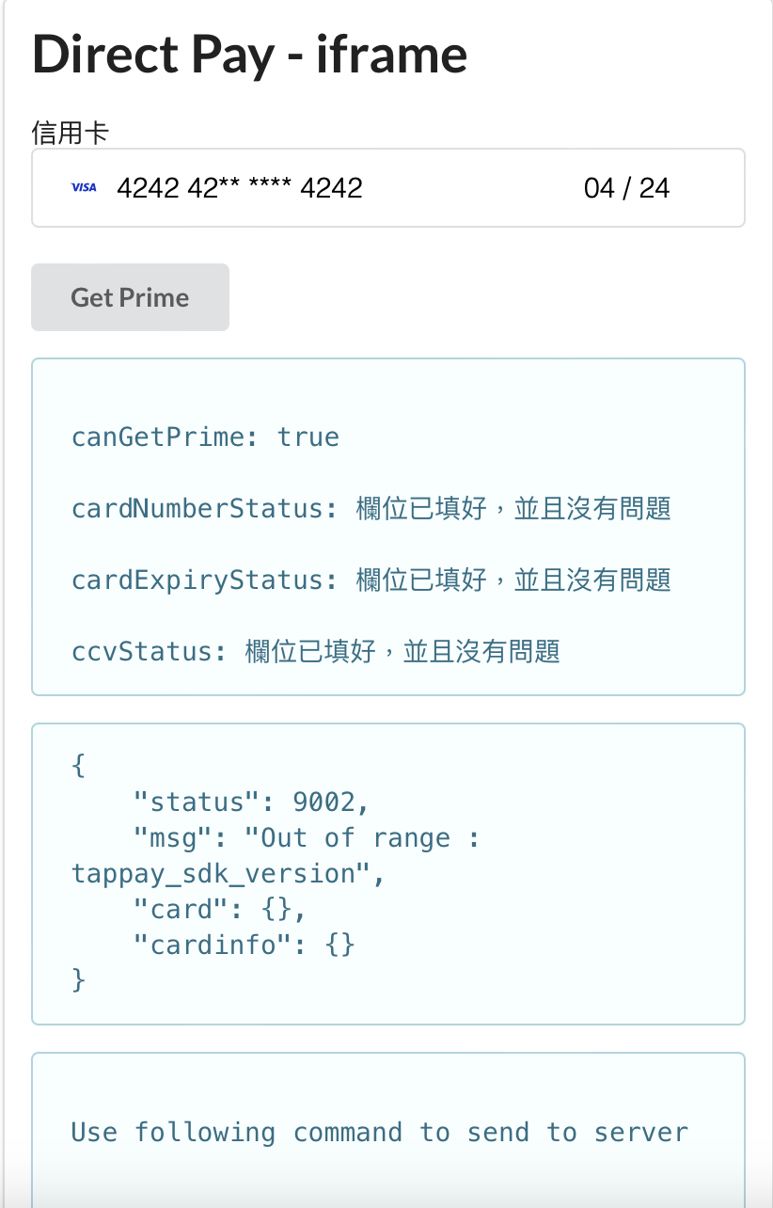Click the status panel box containing canGetPrime

click(x=388, y=527)
